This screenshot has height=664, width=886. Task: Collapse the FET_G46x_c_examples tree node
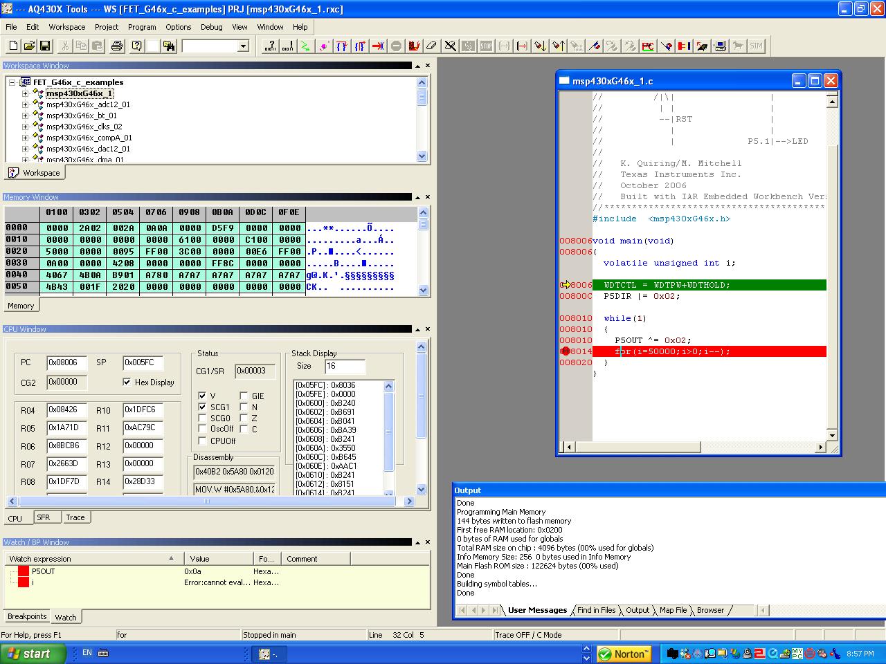tap(12, 82)
